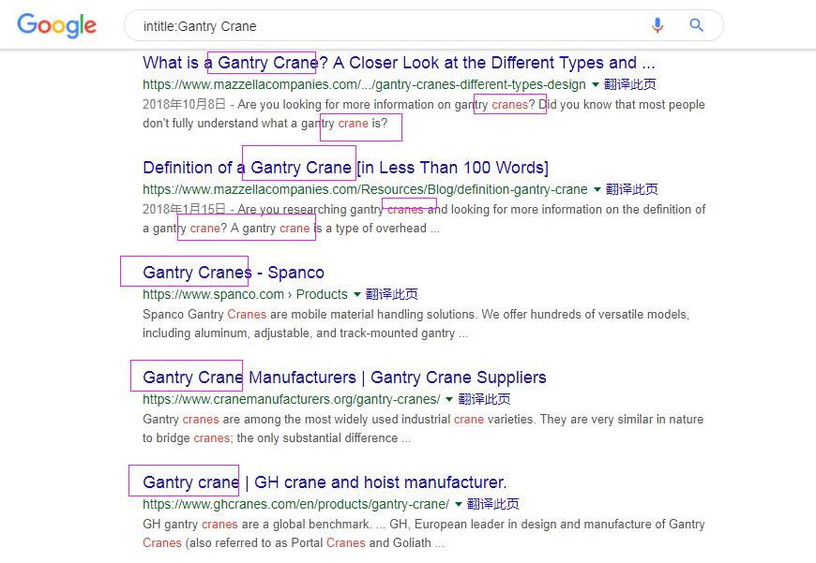Viewport: 816px width, 563px height.
Task: Open "Definition of a Gantry Crane" result
Action: [x=345, y=168]
